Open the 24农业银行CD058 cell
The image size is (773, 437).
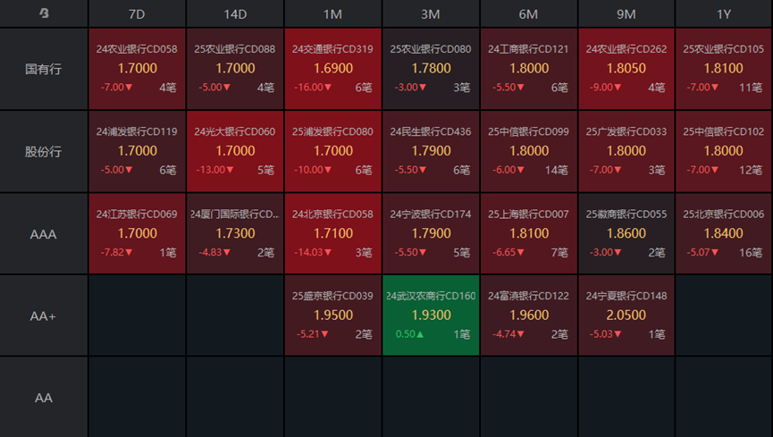click(137, 69)
